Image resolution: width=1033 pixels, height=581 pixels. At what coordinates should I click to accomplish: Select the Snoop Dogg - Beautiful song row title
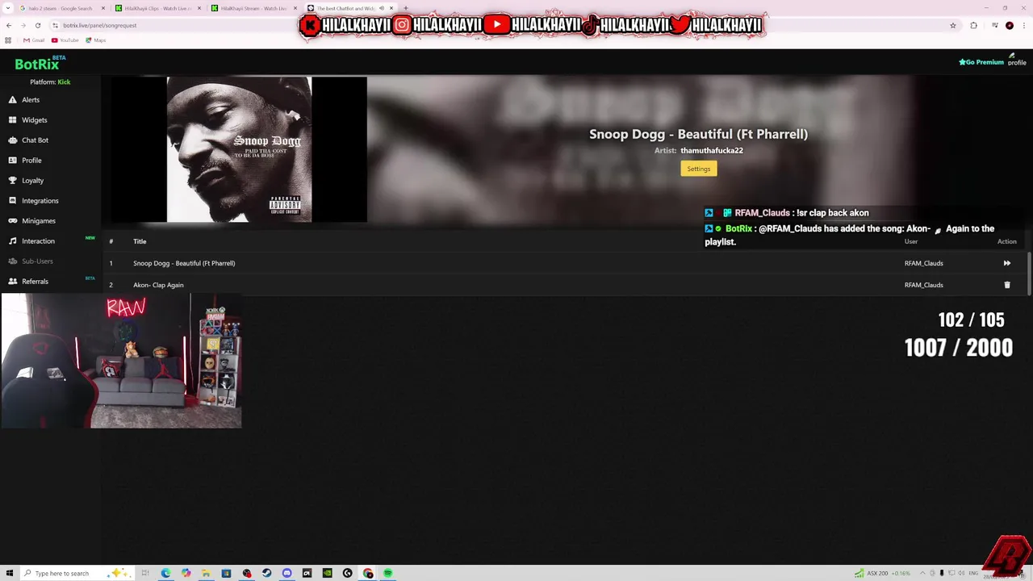(184, 263)
